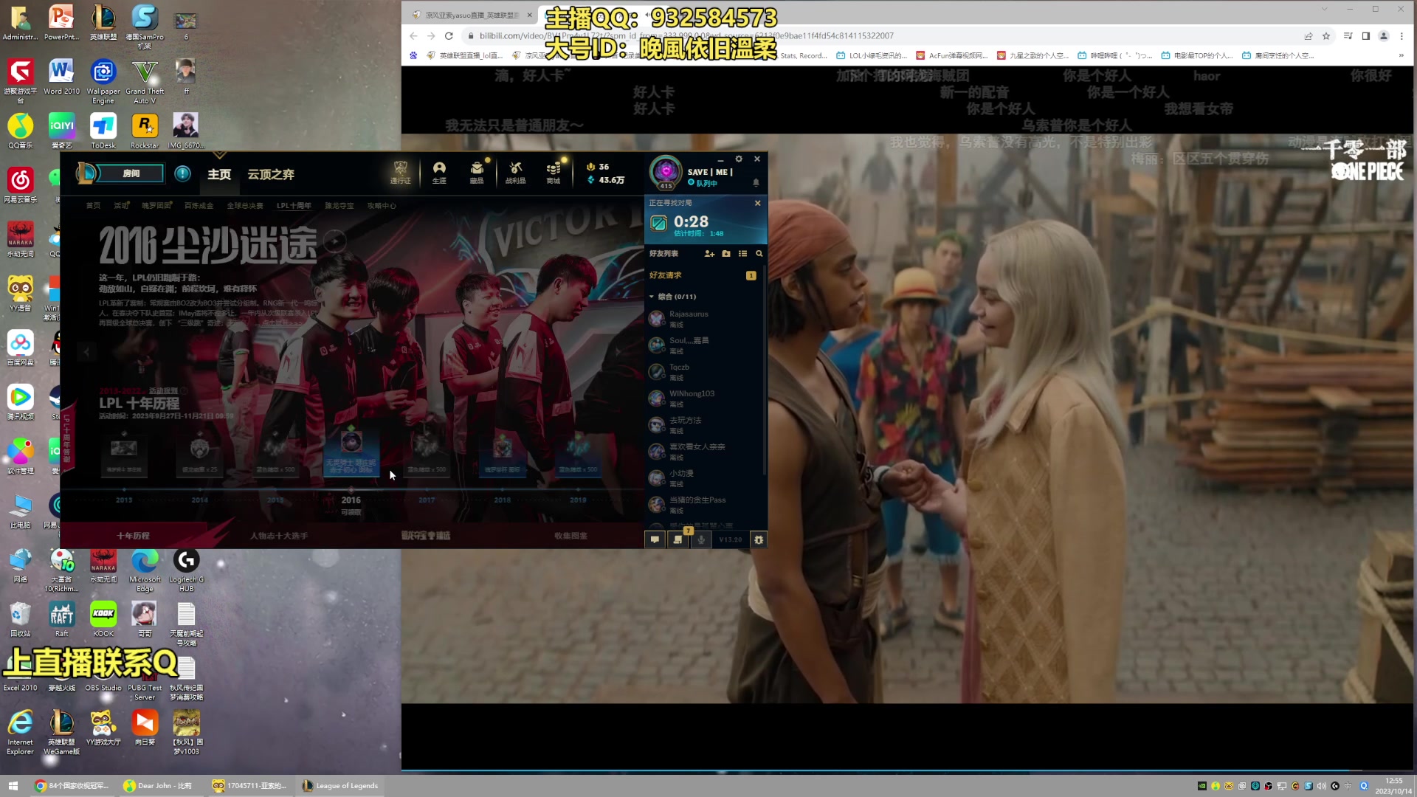Click the blue exclamation alert icon
The width and height of the screenshot is (1417, 797).
(x=183, y=173)
